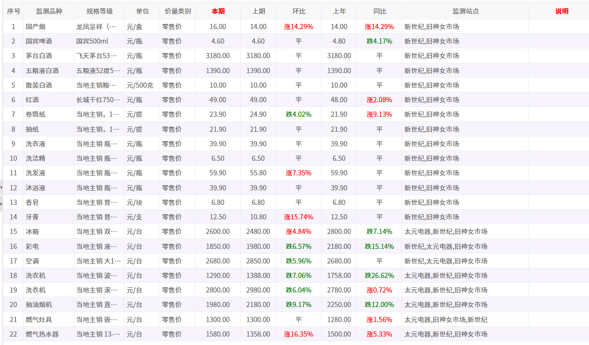Screen dimensions: 589x345
Task: Click the 上年 column header
Action: coord(339,11)
